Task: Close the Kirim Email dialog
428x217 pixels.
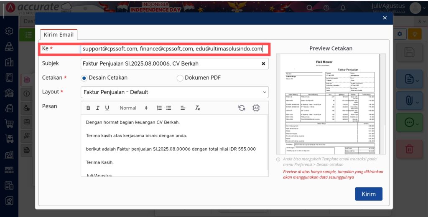Action: point(385,18)
